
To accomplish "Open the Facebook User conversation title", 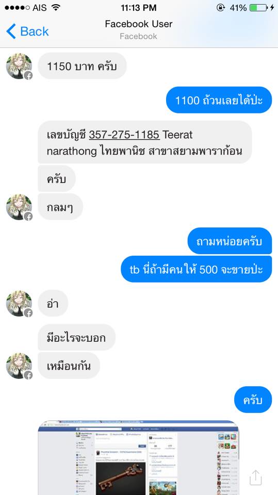I will pos(139,24).
